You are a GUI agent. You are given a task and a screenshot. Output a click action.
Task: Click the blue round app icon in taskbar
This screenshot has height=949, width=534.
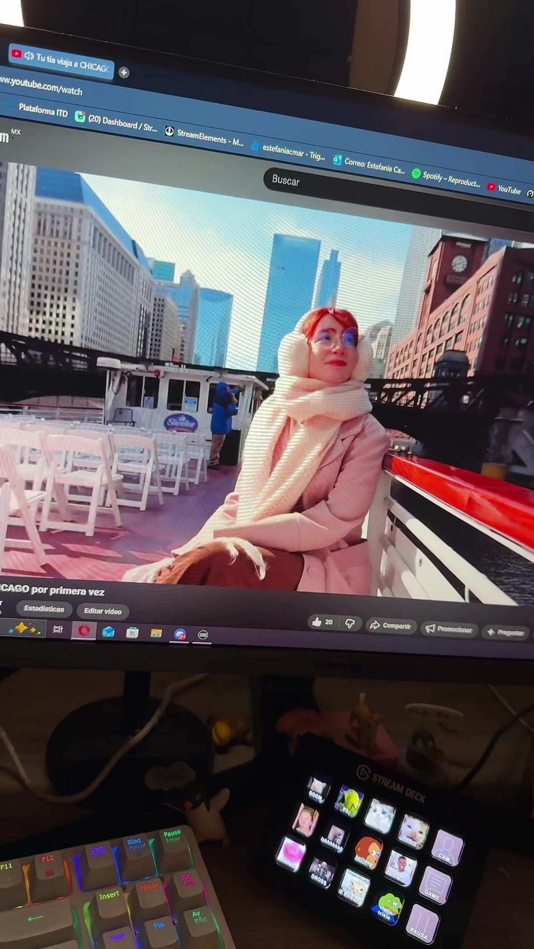pyautogui.click(x=180, y=634)
